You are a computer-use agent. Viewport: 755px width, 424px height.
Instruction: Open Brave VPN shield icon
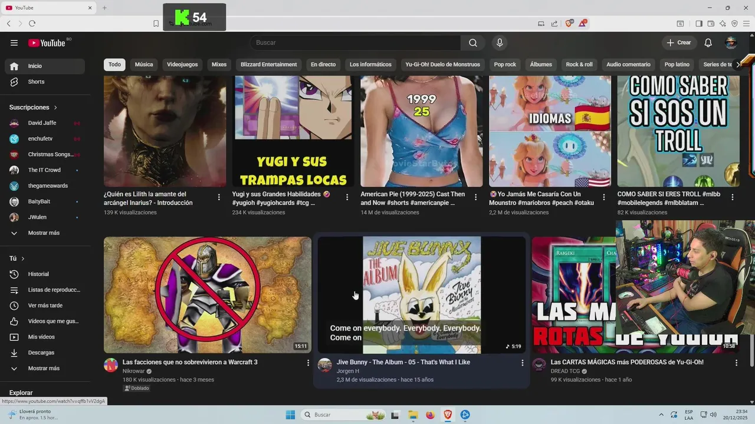(x=734, y=24)
